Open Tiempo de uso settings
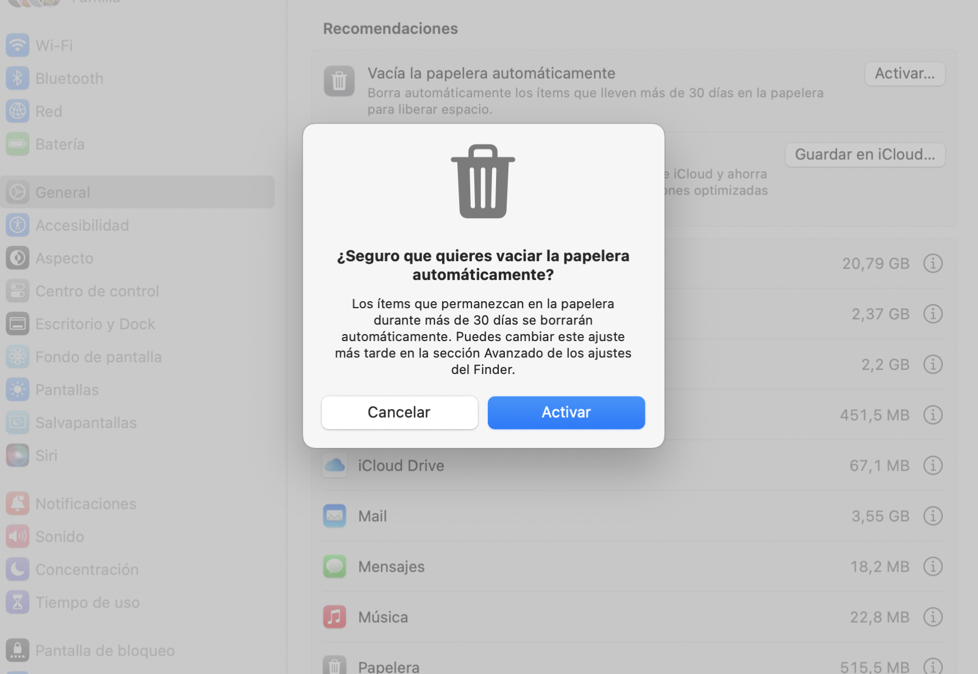The width and height of the screenshot is (978, 674). pos(87,602)
